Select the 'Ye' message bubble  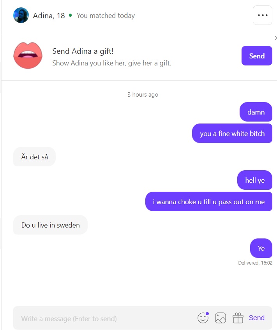261,248
